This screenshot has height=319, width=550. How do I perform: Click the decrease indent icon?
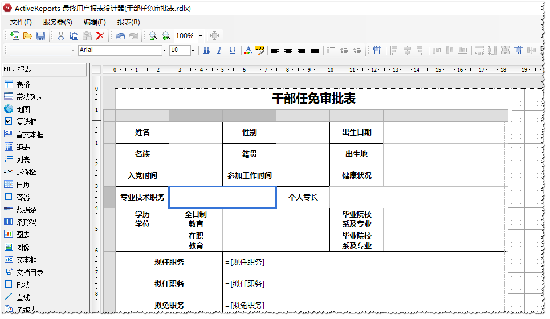tap(357, 50)
